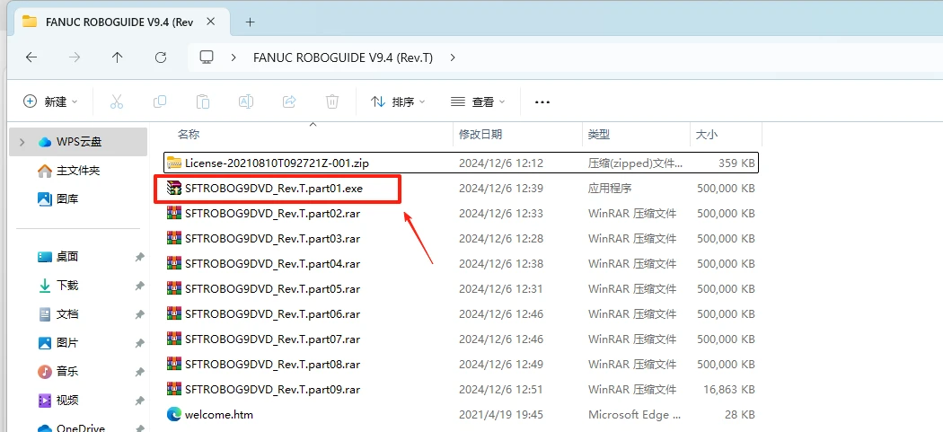Viewport: 943px width, 432px height.
Task: Open the 排序 (Sort) dropdown
Action: click(x=398, y=101)
